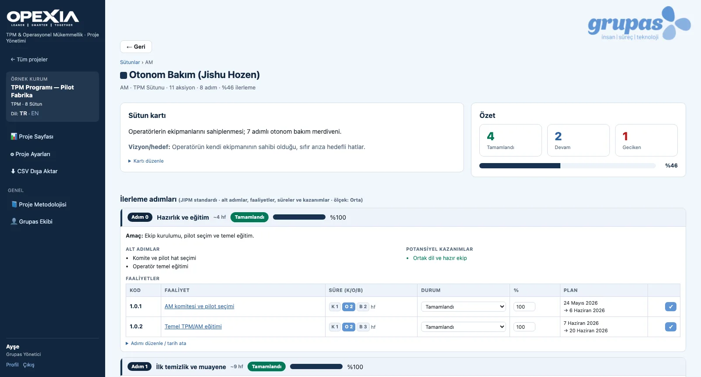The height and width of the screenshot is (377, 701).
Task: Click the B 3 duration chip in row 1.0.2
Action: [x=363, y=327]
